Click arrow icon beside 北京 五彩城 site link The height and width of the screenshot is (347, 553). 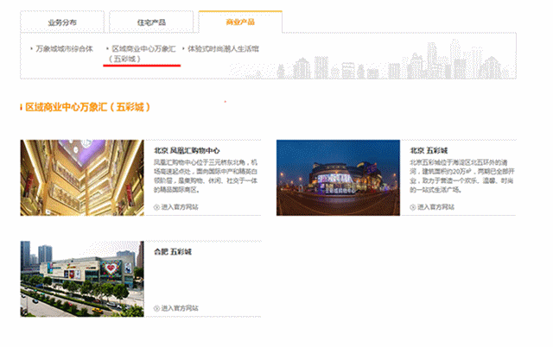point(413,207)
